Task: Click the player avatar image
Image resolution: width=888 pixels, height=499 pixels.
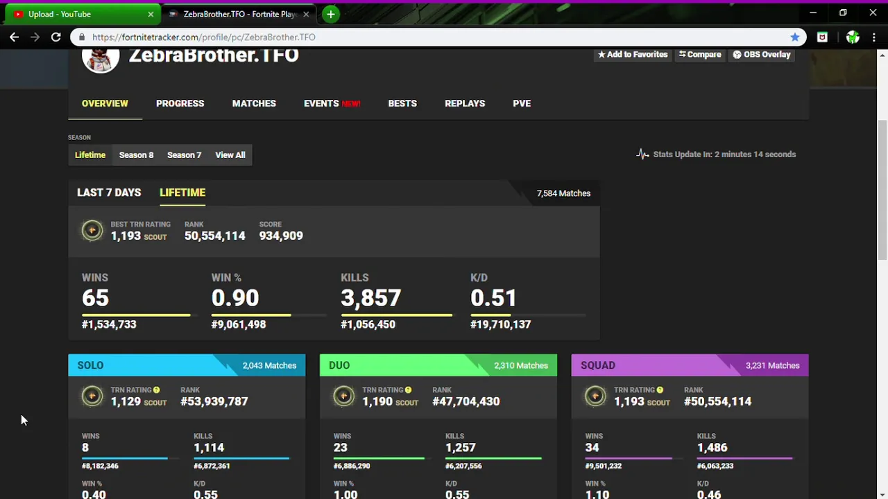Action: [x=101, y=58]
